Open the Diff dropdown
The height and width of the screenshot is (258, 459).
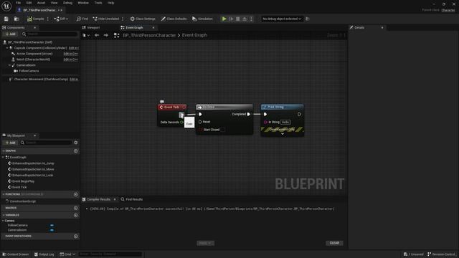(61, 19)
